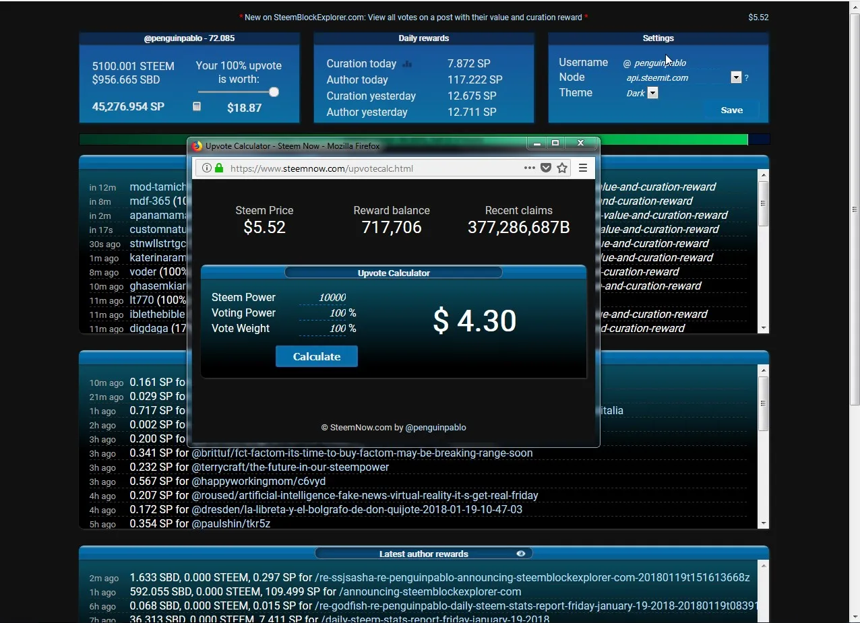
Task: Click the upvote percentage slider handle
Action: point(274,92)
